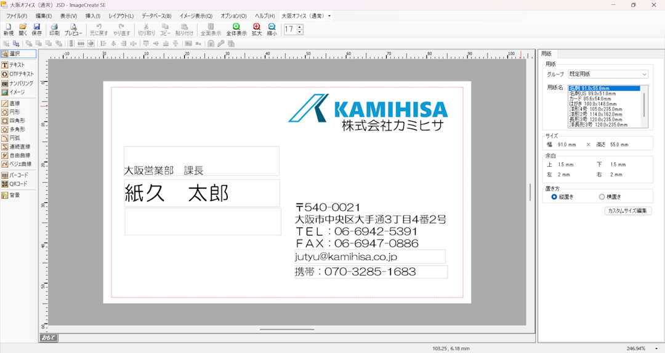Click the 保存 (Save) floppy icon
This screenshot has width=665, height=353.
click(37, 30)
